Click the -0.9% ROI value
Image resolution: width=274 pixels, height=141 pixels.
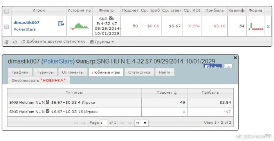pyautogui.click(x=193, y=26)
